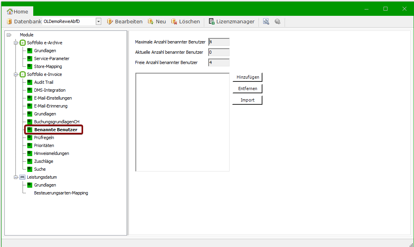This screenshot has height=247, width=414.
Task: Click the empty named users list box
Action: coord(182,122)
